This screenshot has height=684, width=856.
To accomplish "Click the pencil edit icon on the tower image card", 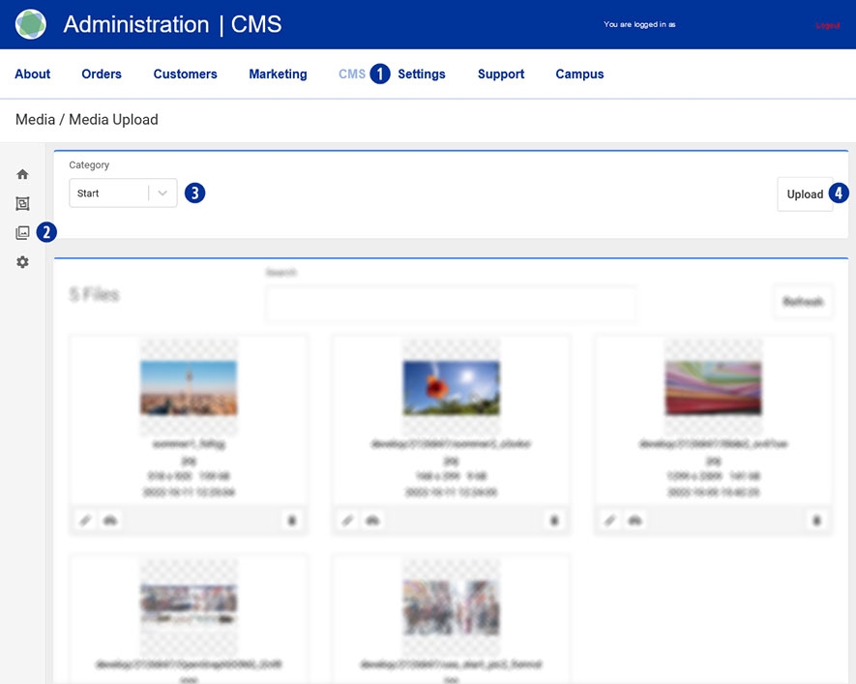I will pyautogui.click(x=85, y=520).
